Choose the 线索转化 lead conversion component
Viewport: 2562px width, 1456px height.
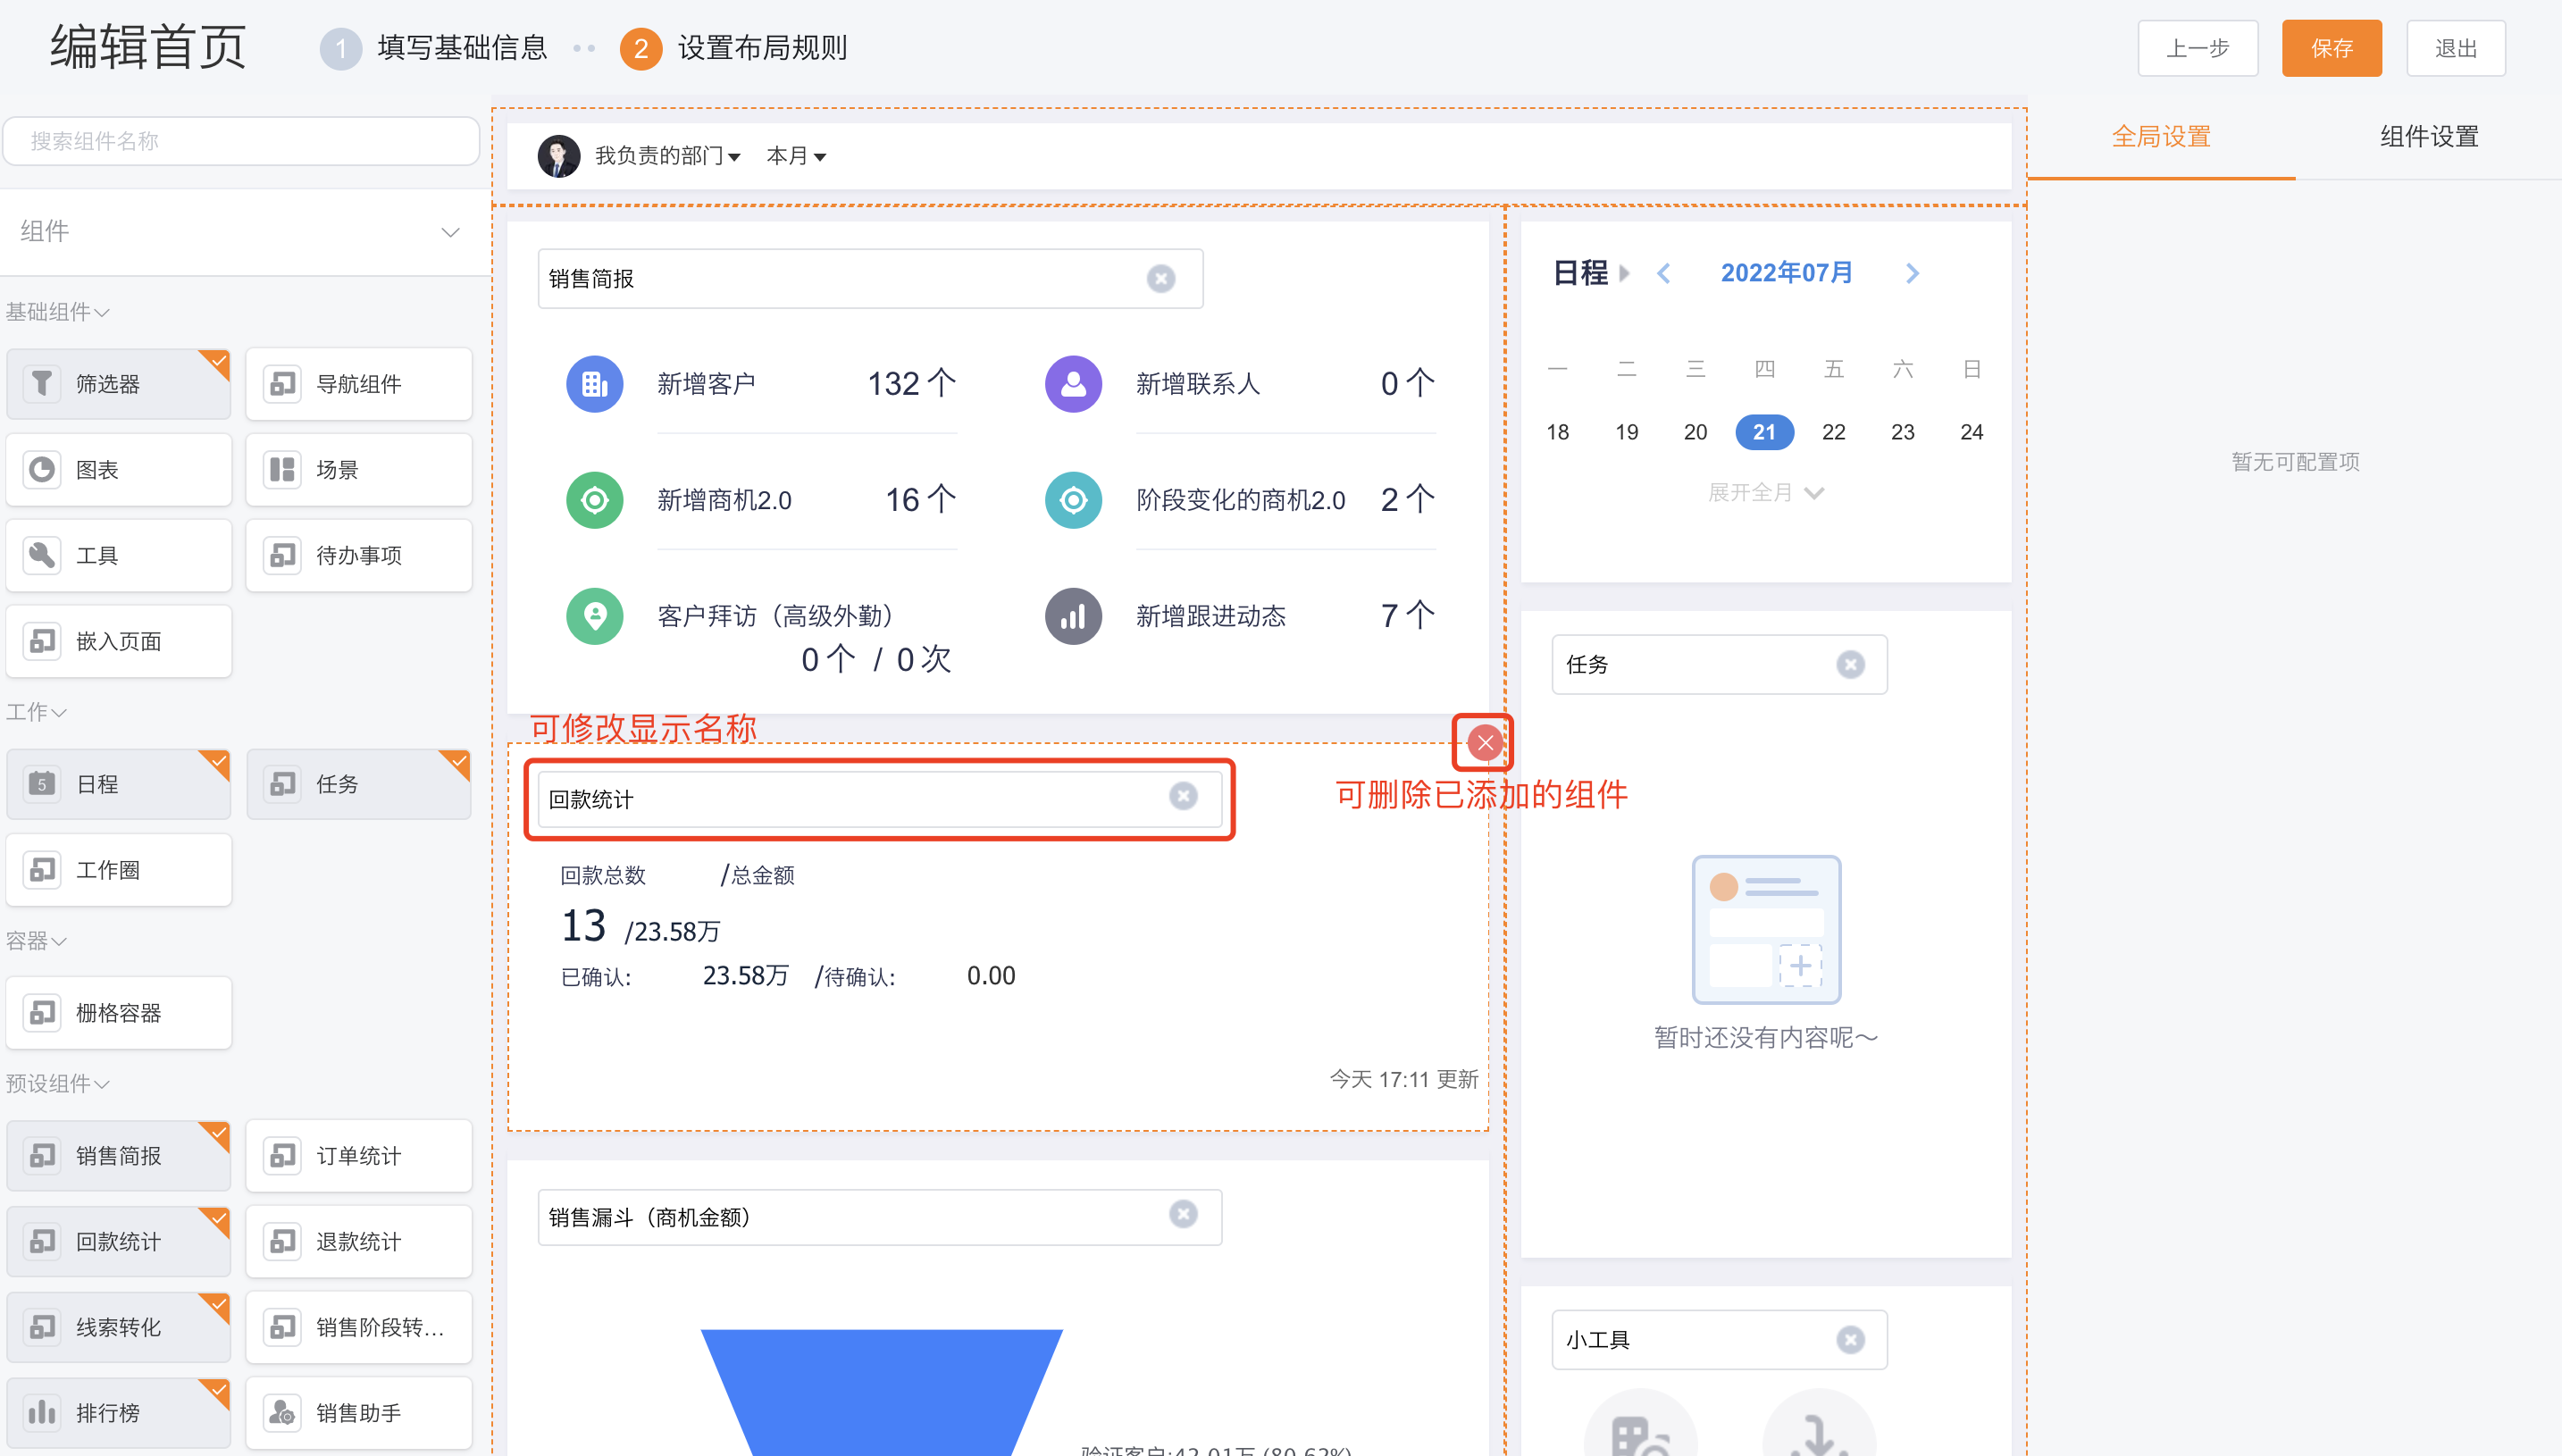point(119,1328)
